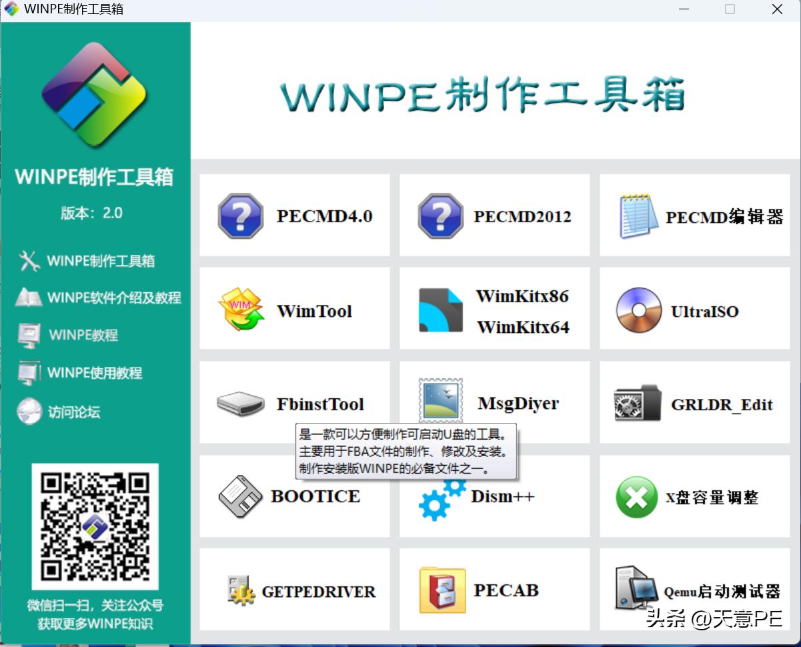Screen dimensions: 801x647
Task: Open the PECAB archive tool
Action: [494, 590]
